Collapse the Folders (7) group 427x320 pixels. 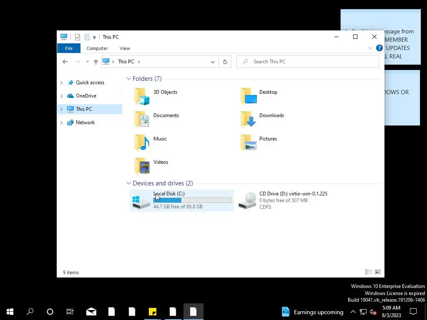(128, 79)
